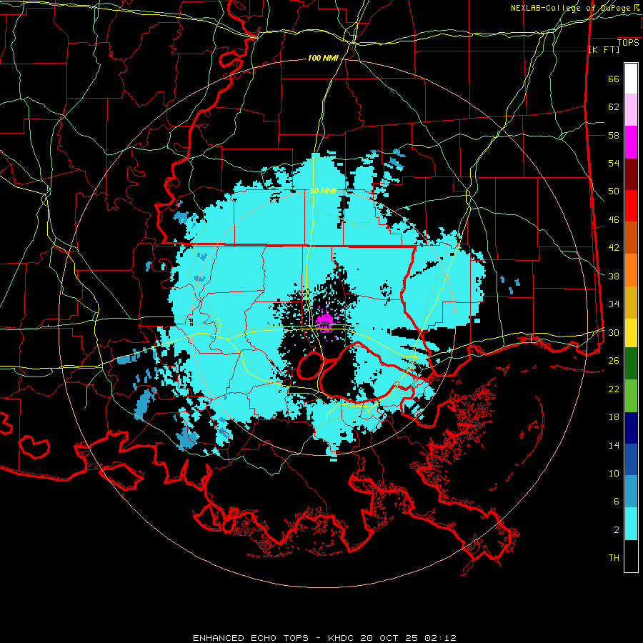This screenshot has width=643, height=643.
Task: Click the 'NEXLAB-College of DuPage' credit text
Action: [x=571, y=8]
